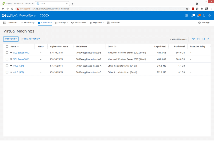
Task: Open the Chrome profile avatar
Action: 207,9
